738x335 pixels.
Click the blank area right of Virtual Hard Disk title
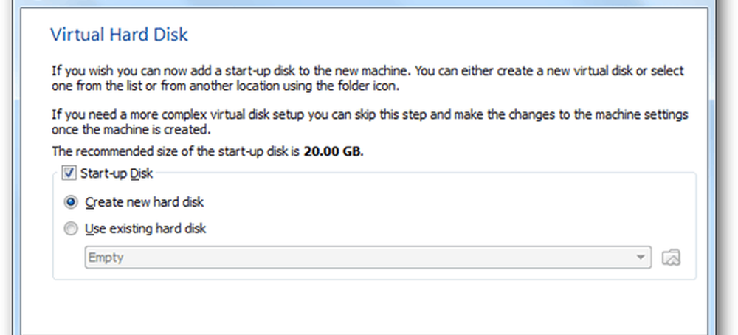(443, 34)
